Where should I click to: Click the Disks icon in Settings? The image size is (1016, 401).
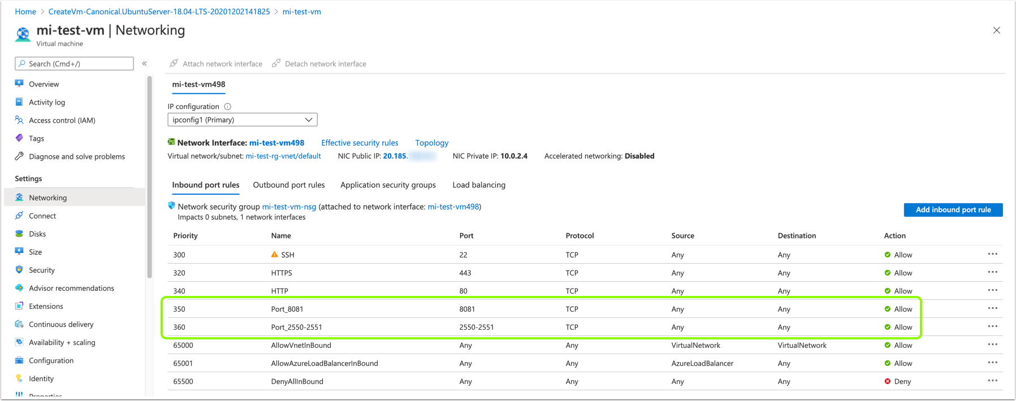pyautogui.click(x=19, y=234)
